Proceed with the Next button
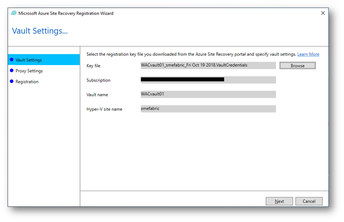Viewport: 344px width, 222px height. pos(279,201)
